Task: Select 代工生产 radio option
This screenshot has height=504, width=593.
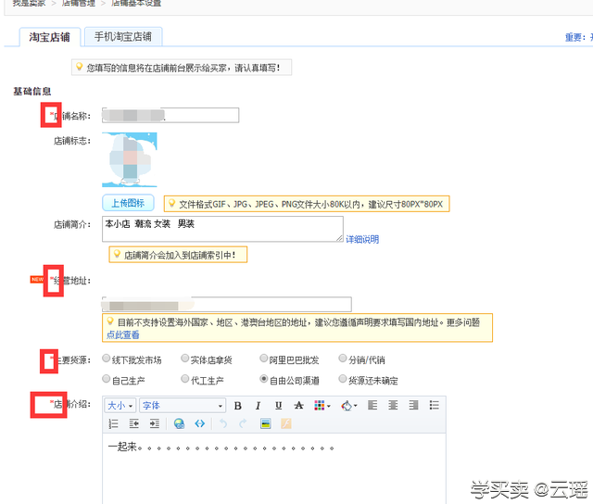Action: click(185, 379)
